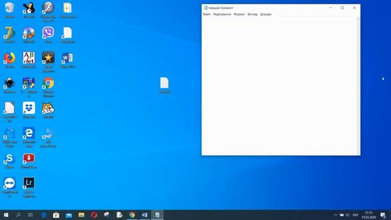This screenshot has width=391, height=220.
Task: Select the Recycle Bin desktop icon
Action: tap(10, 10)
